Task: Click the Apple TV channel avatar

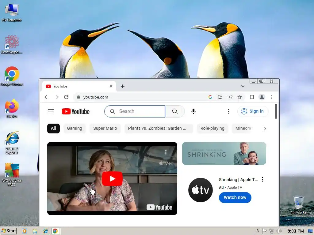Action: click(x=201, y=190)
